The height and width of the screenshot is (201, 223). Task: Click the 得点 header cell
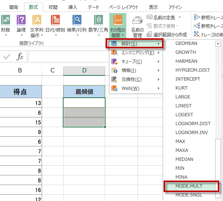click(21, 91)
